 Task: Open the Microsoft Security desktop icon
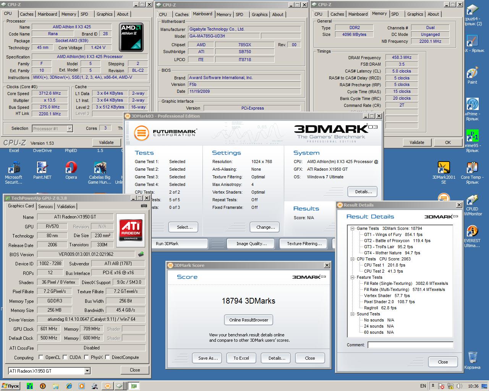(x=14, y=173)
